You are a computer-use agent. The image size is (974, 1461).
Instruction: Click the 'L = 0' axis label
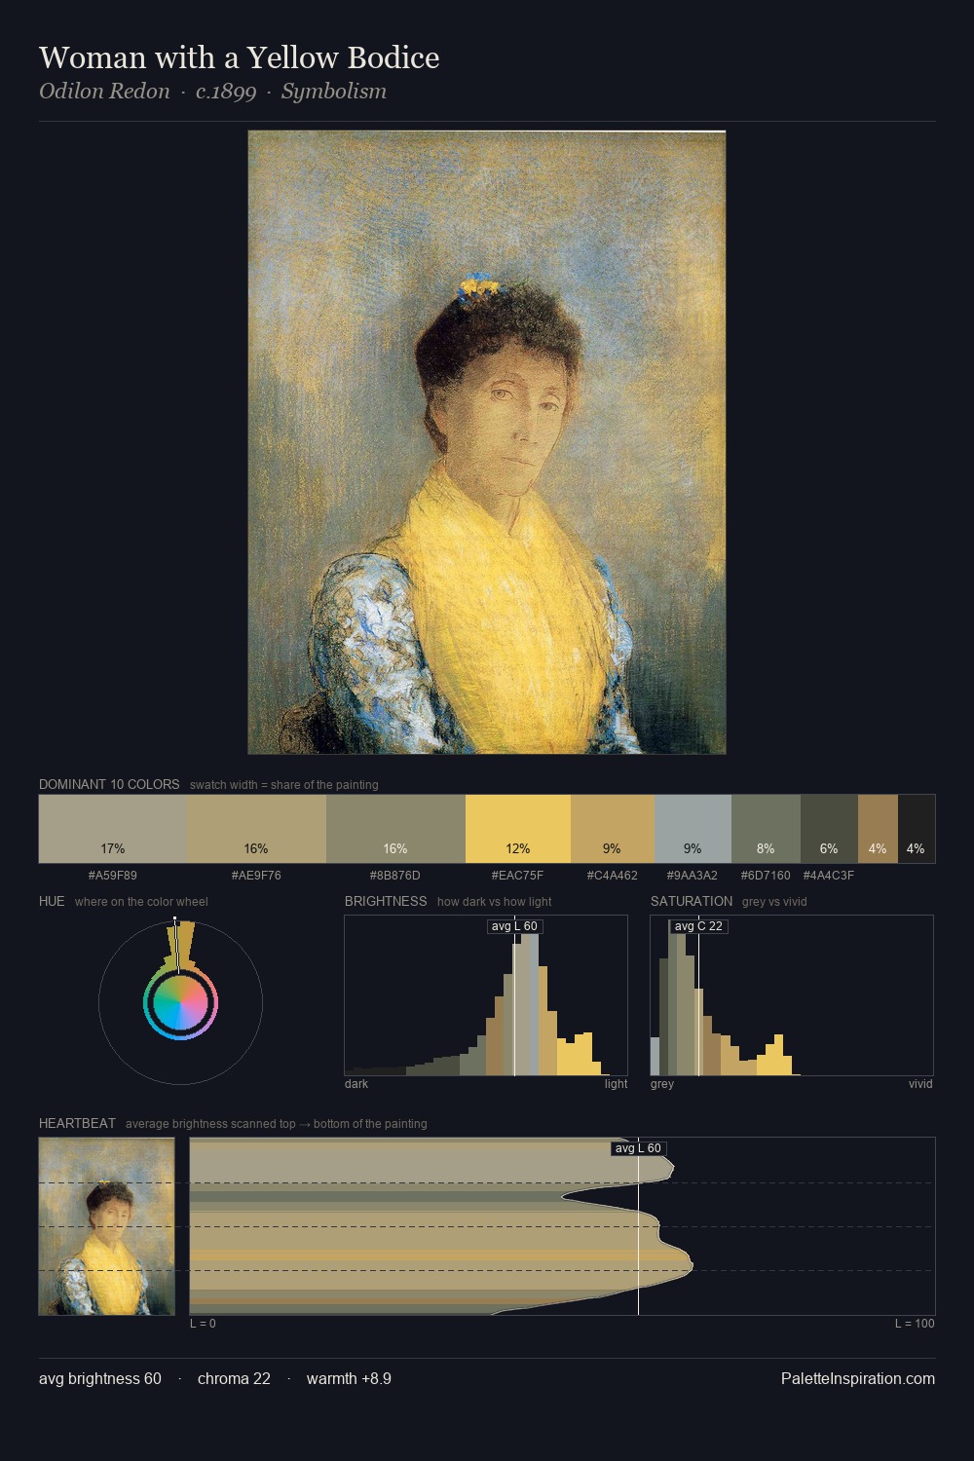point(203,1323)
